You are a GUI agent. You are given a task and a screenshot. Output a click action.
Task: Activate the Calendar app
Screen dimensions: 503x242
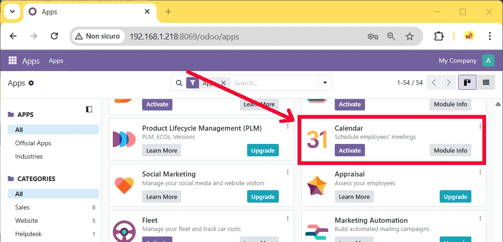point(350,150)
